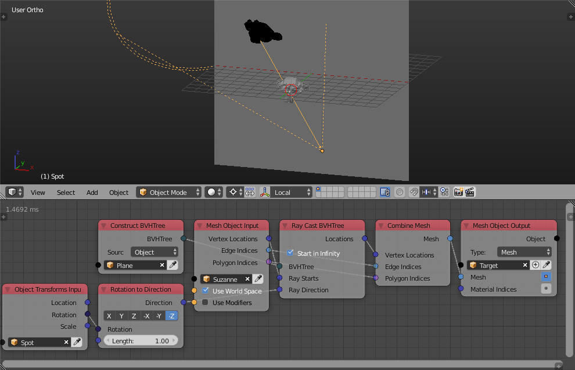Collapse the Construct BVHTree node

click(104, 226)
